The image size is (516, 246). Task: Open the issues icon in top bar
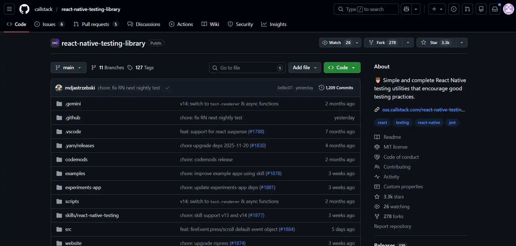click(453, 9)
